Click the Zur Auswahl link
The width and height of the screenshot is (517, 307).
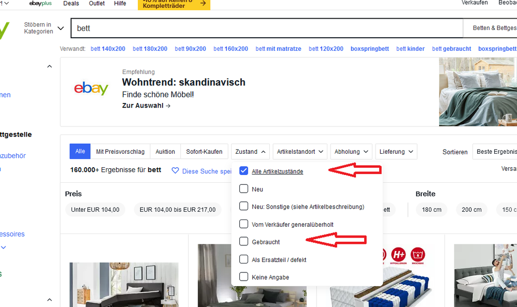tap(146, 106)
